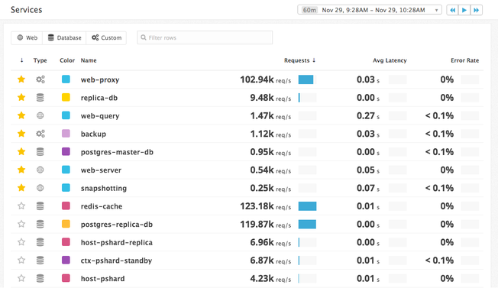
Task: Step forward the time range
Action: 477,10
